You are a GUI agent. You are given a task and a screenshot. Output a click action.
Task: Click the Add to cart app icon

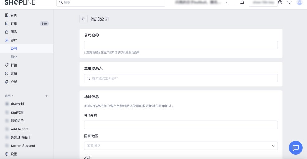7,129
